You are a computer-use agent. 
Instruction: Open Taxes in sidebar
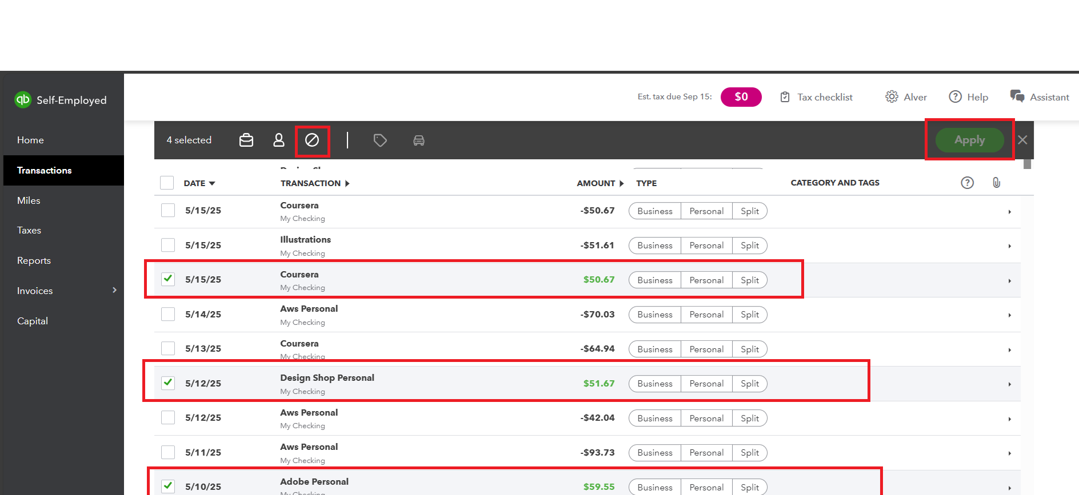coord(29,230)
